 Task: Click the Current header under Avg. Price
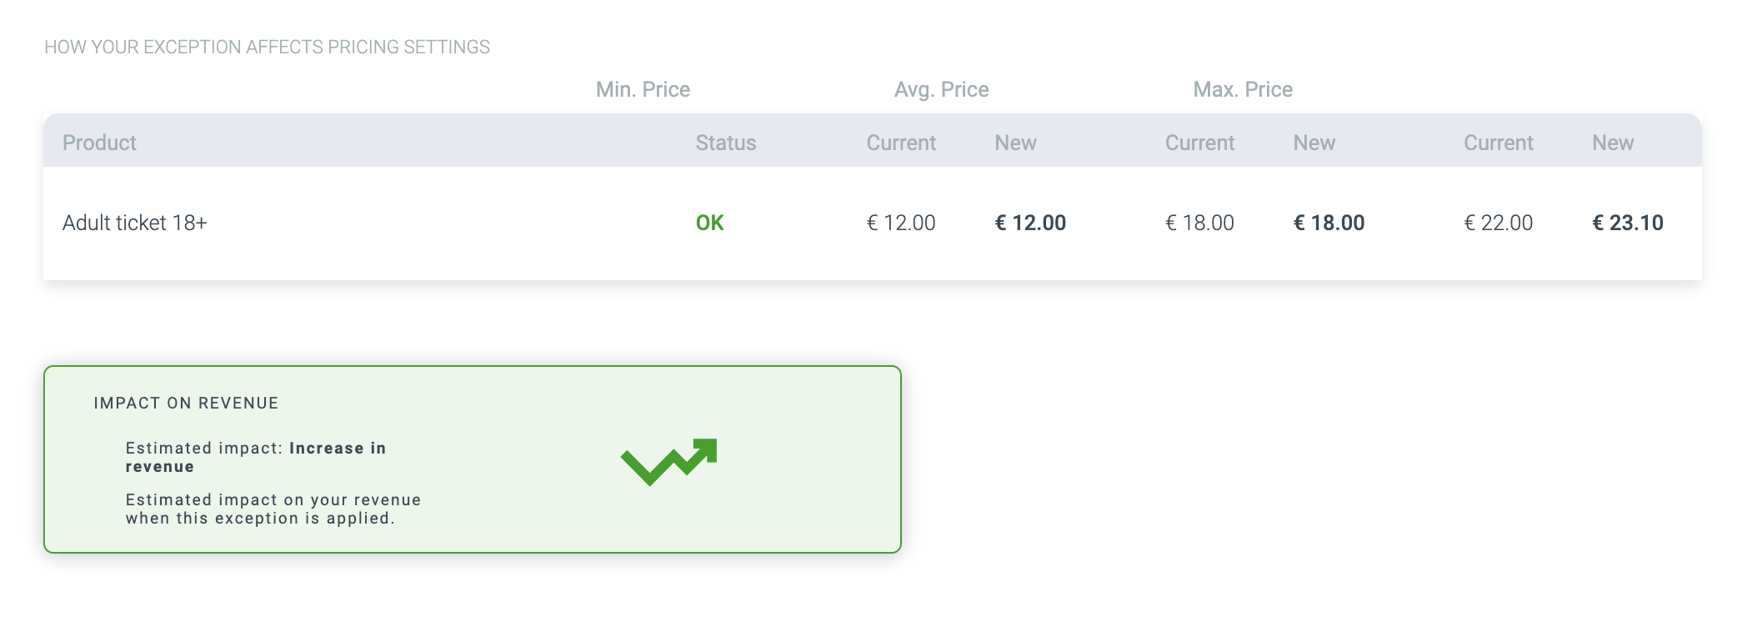pos(1199,143)
